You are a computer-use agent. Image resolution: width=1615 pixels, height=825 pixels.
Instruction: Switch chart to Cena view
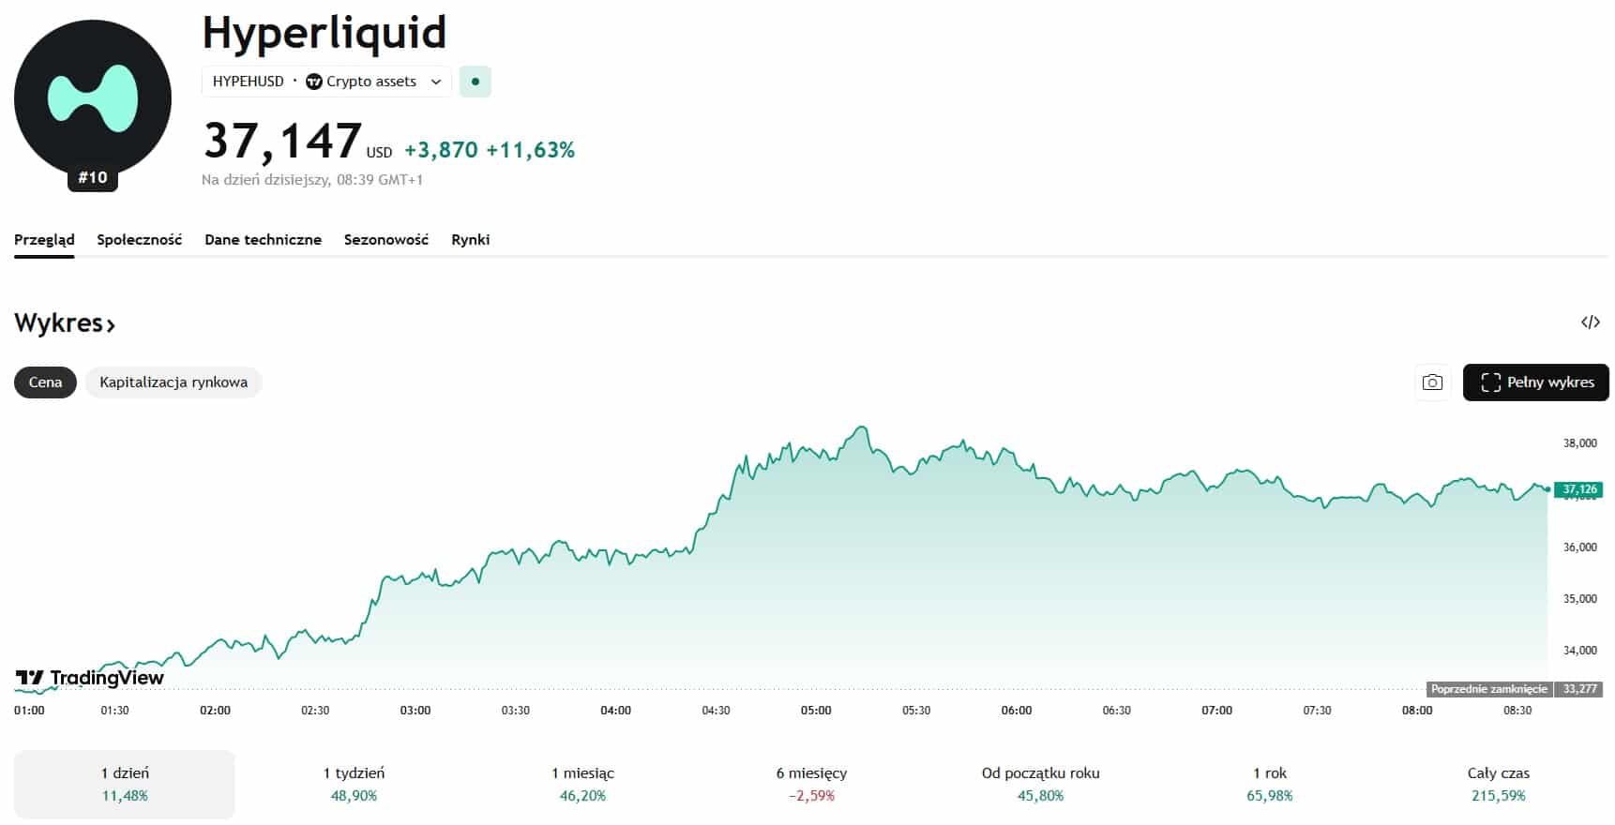tap(45, 382)
